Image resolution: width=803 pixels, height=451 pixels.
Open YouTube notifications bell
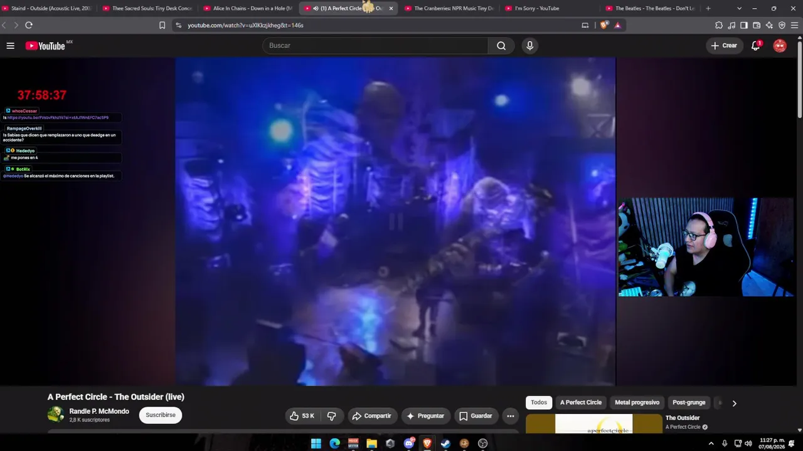pyautogui.click(x=756, y=46)
